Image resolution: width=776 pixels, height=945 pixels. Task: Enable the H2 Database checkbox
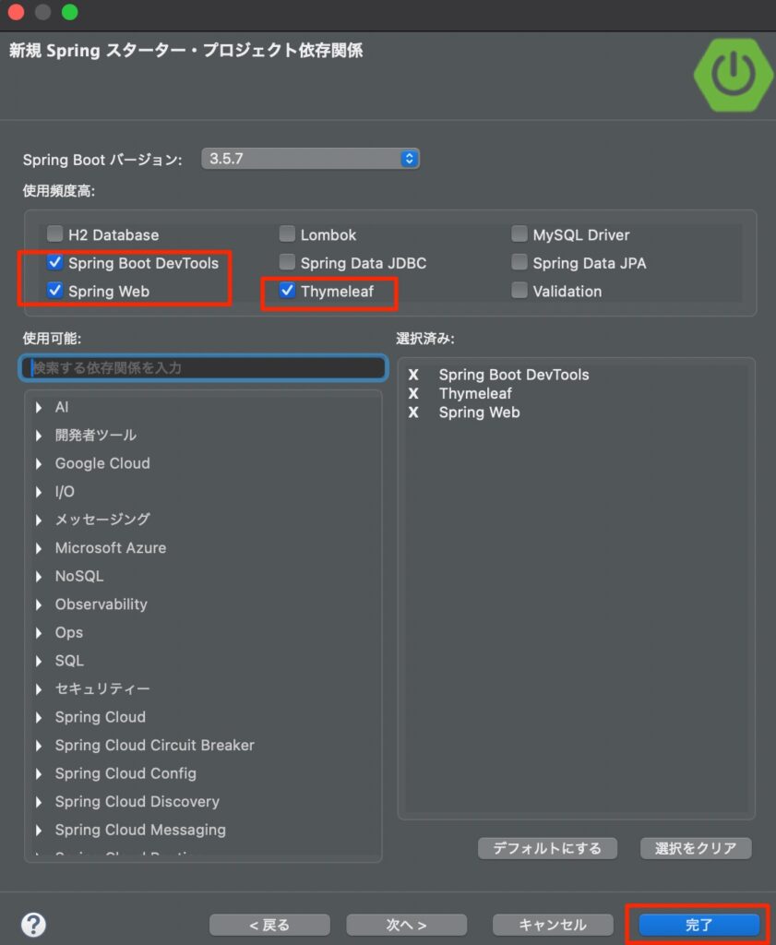point(55,234)
